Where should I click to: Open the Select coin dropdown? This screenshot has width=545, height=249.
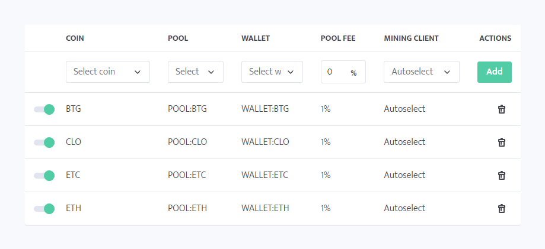(107, 72)
